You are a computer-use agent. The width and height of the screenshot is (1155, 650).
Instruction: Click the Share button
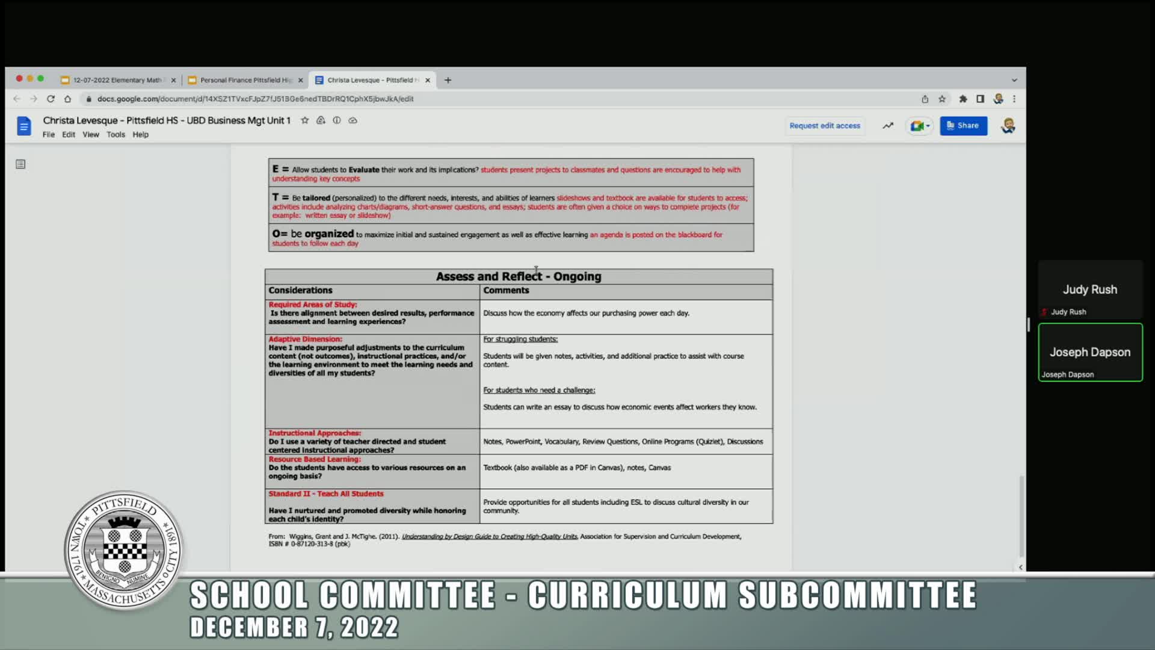click(963, 126)
